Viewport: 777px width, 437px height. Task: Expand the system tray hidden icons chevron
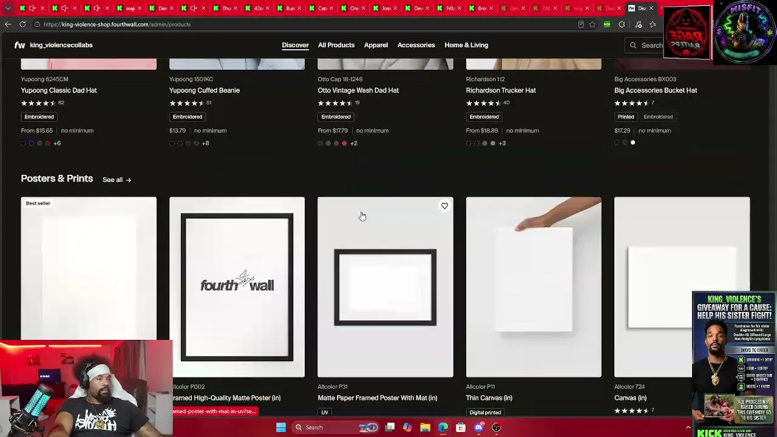pyautogui.click(x=688, y=427)
